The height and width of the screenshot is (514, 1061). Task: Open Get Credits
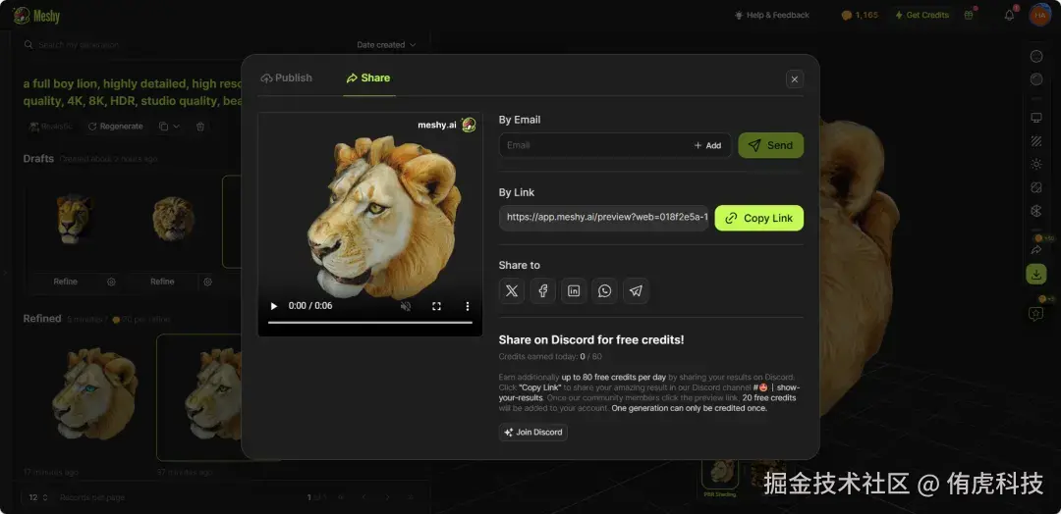[921, 15]
